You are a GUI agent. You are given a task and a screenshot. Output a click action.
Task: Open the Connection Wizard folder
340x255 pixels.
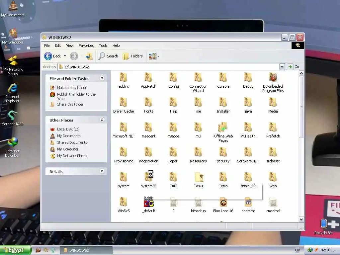pos(198,83)
